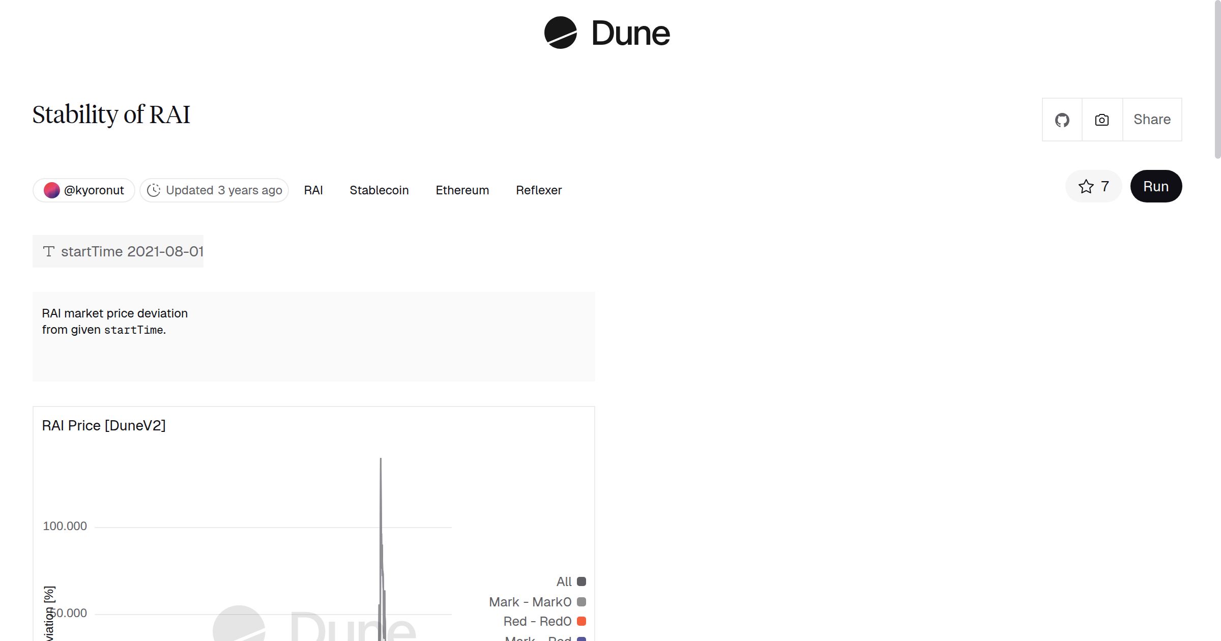Toggle Mark - Mark0 legend series
Viewport: 1221px width, 641px height.
coord(530,602)
